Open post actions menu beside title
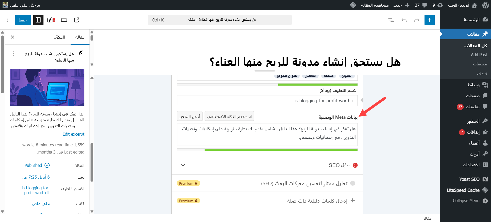491x222 pixels. 14,54
